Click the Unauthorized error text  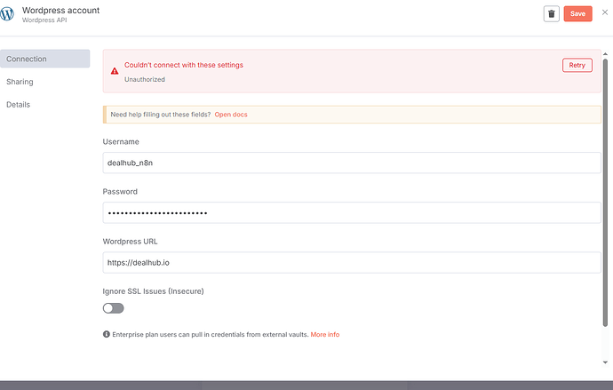tap(145, 79)
